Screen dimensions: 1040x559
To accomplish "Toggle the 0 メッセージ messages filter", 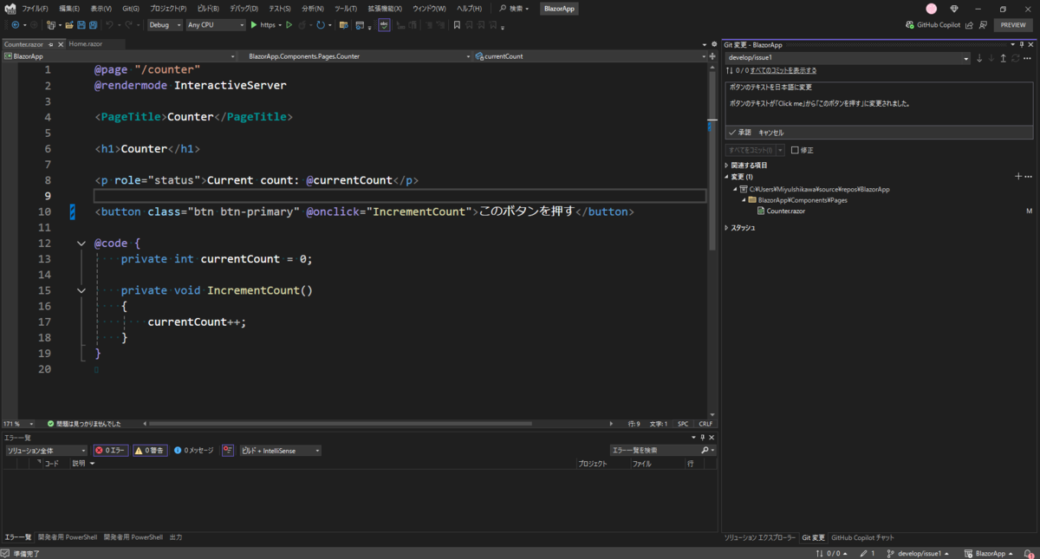I will coord(193,451).
